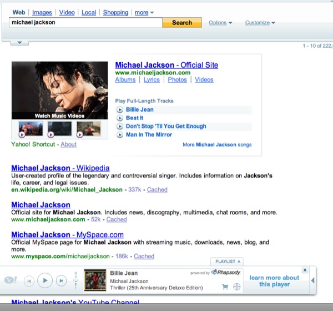Open Michael Jackson - Official Site link
Screen dimensions: 333x311
click(x=167, y=65)
